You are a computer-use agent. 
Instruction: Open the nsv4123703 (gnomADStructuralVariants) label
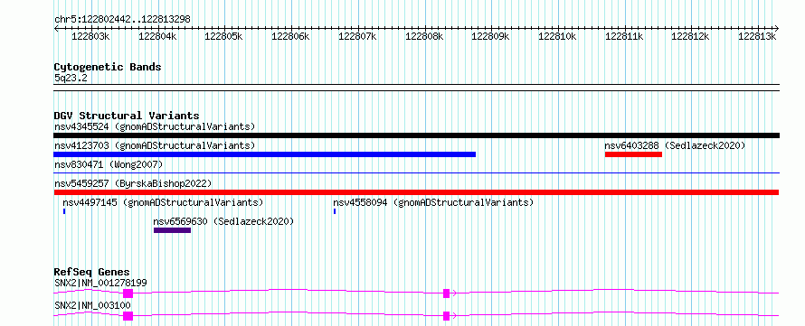tap(155, 145)
